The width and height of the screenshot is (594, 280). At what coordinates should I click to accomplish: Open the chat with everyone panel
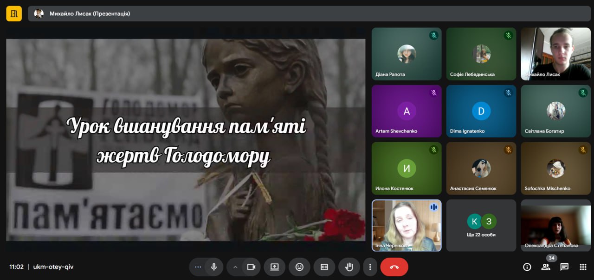pyautogui.click(x=564, y=267)
